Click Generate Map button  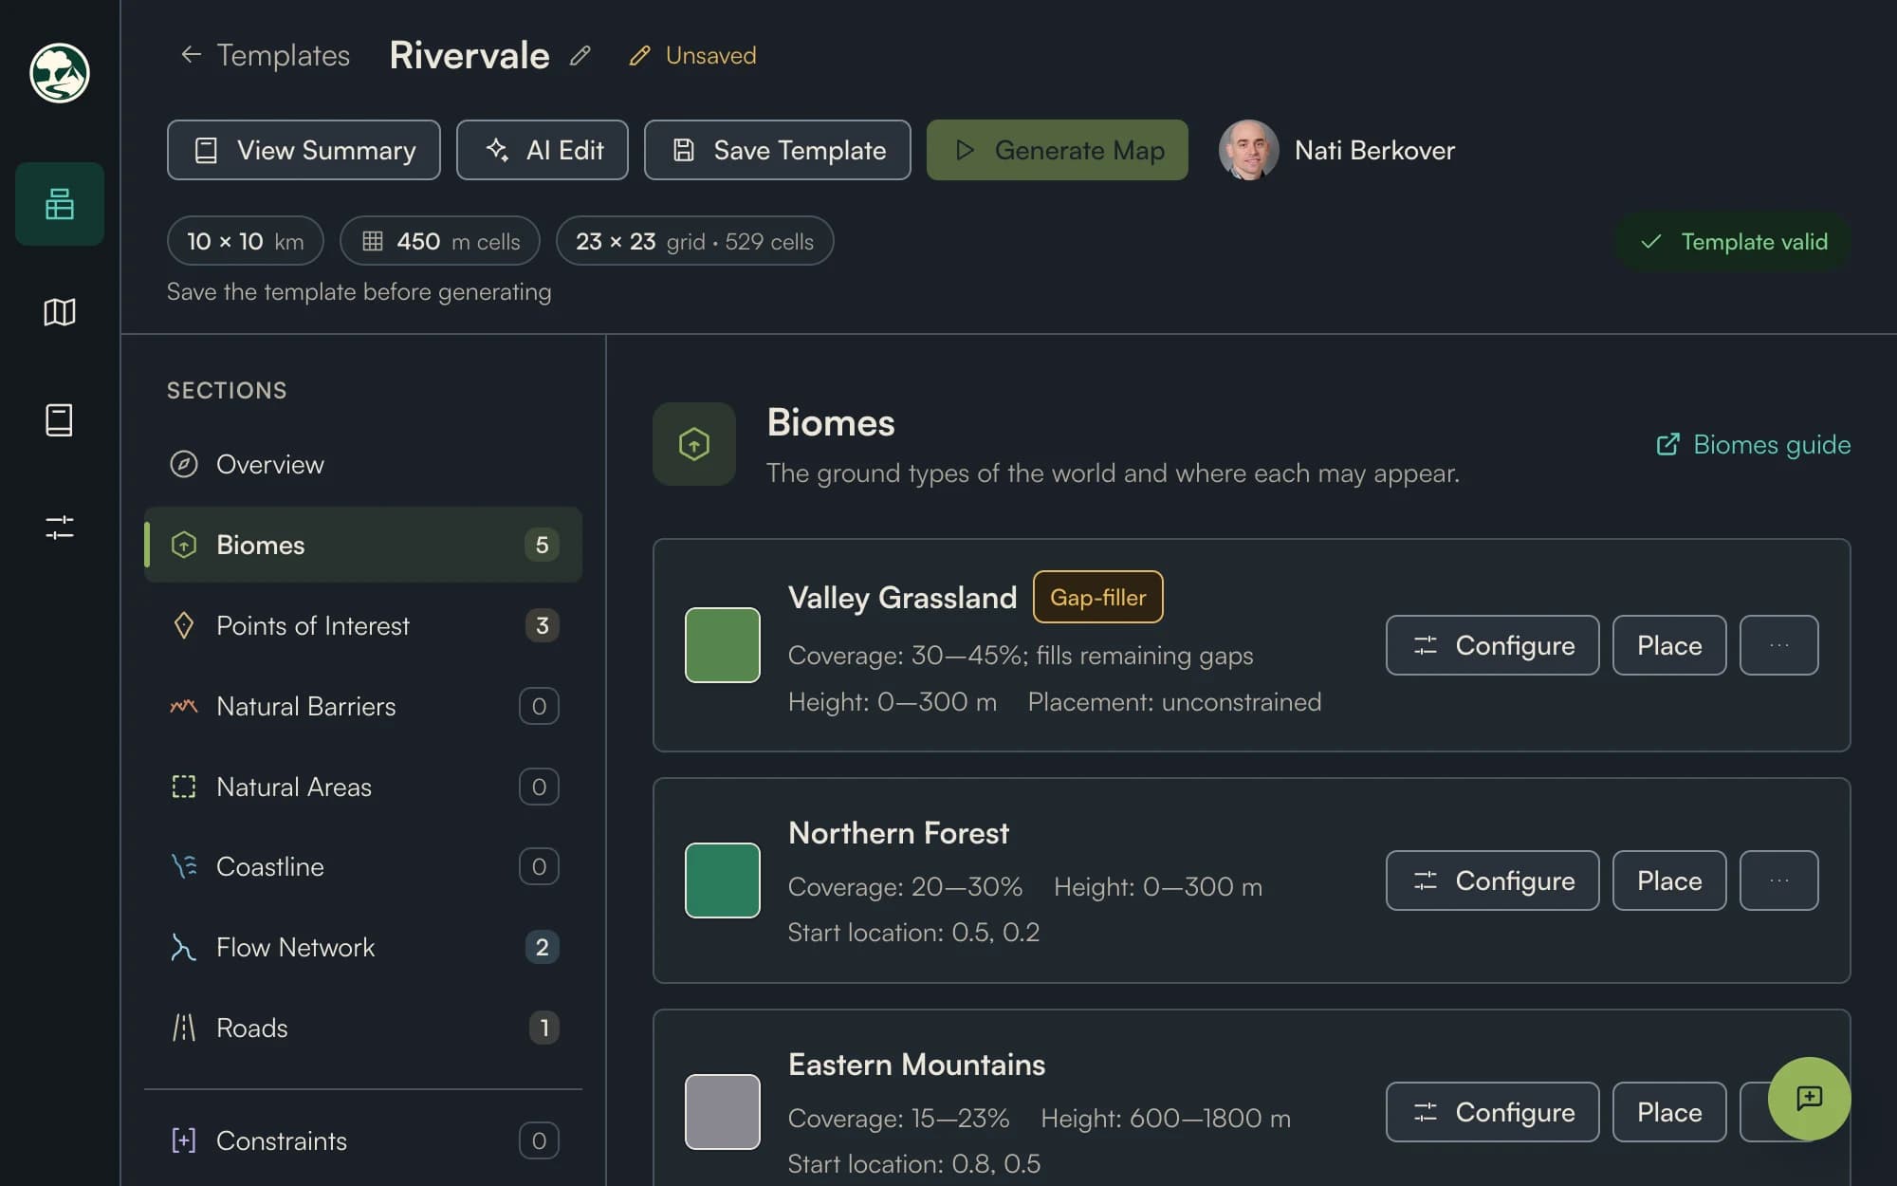tap(1058, 150)
